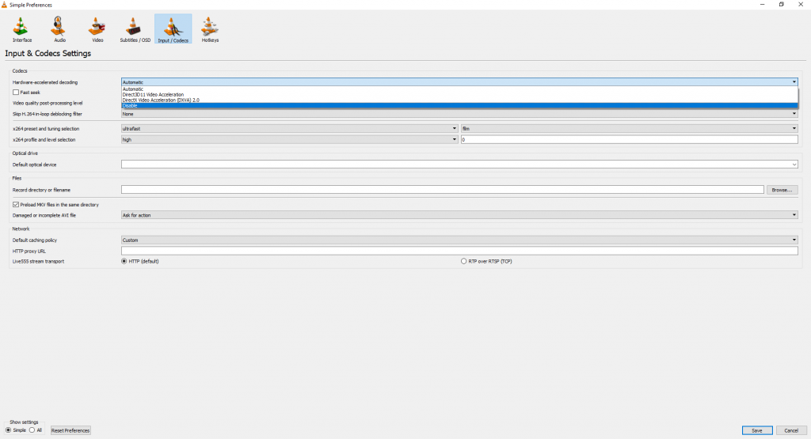811x439 pixels.
Task: Minimize the Simple Preferences window
Action: coord(763,5)
